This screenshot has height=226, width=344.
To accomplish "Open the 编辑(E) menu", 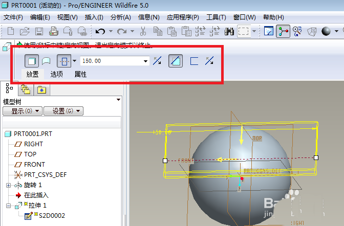I will [40, 17].
